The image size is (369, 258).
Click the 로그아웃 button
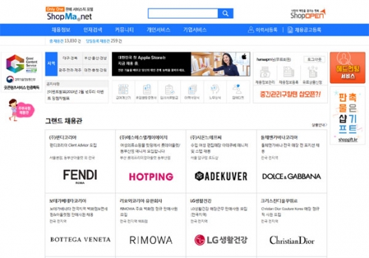click(x=314, y=59)
